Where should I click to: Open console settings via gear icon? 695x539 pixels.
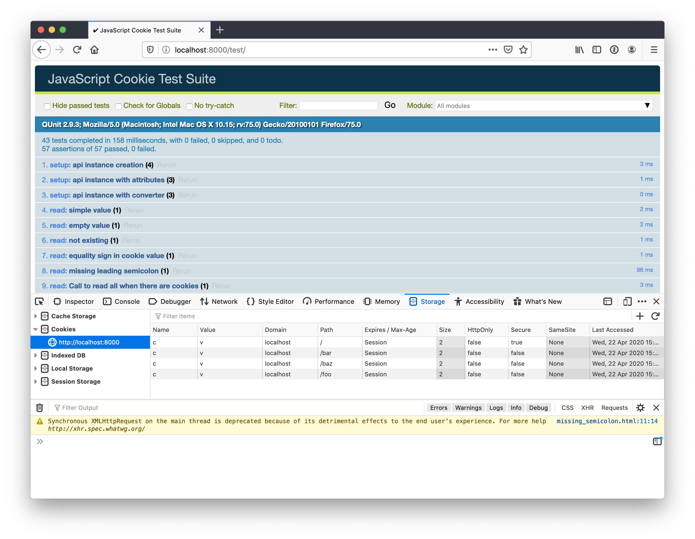640,407
